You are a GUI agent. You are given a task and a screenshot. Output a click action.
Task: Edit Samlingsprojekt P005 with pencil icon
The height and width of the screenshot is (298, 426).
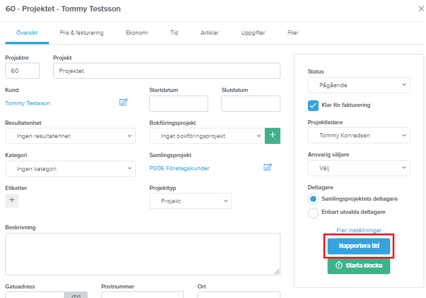click(x=268, y=167)
